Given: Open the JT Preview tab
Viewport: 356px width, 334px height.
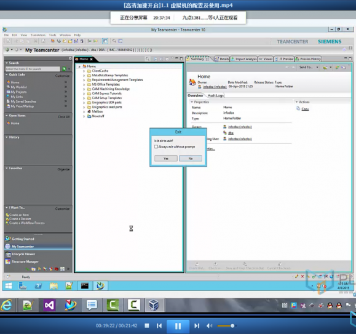Looking at the screenshot, I should point(284,59).
